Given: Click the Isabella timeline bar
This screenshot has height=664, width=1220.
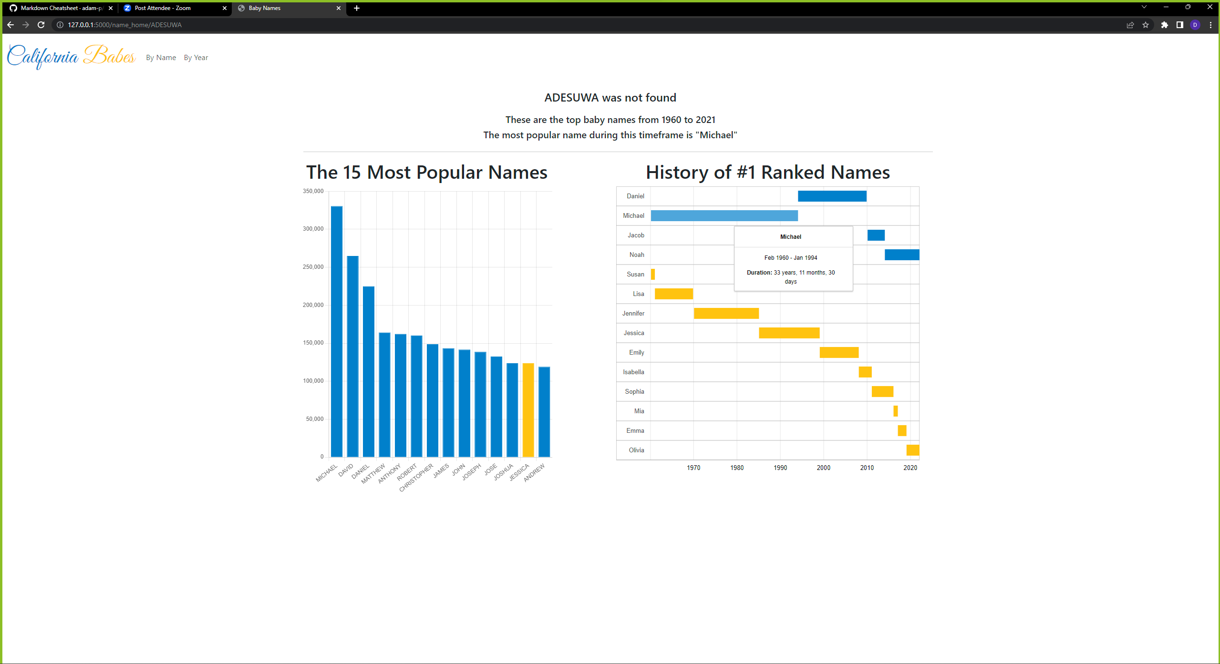Looking at the screenshot, I should [865, 372].
